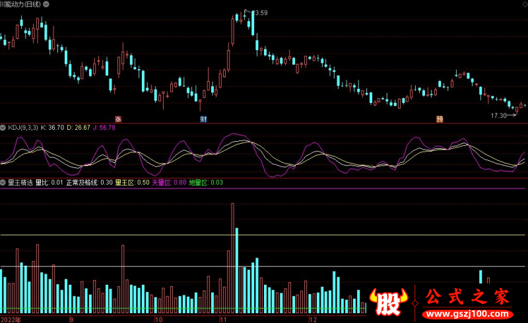Select the 地量区: 0.03 readout
This screenshot has width=528, height=323.
[x=206, y=183]
